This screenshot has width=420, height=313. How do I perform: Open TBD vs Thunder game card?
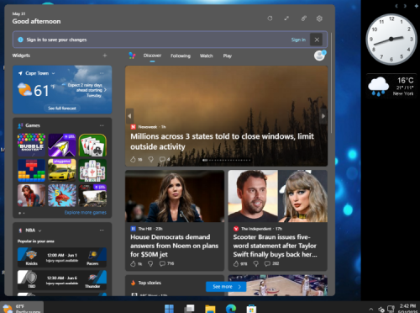(x=62, y=280)
